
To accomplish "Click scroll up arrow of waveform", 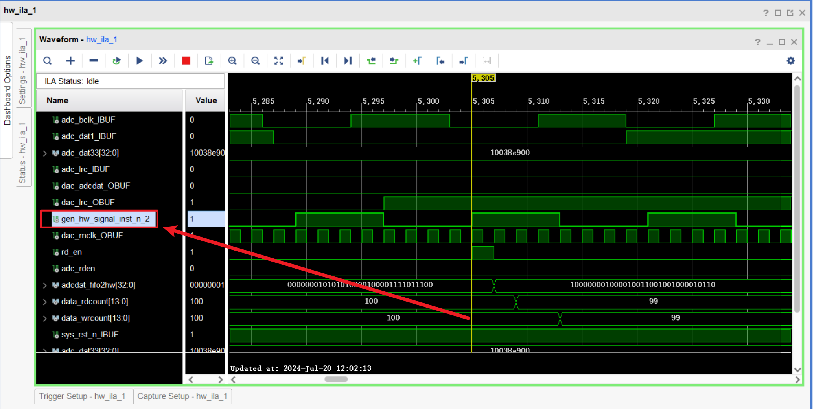I will tap(797, 79).
